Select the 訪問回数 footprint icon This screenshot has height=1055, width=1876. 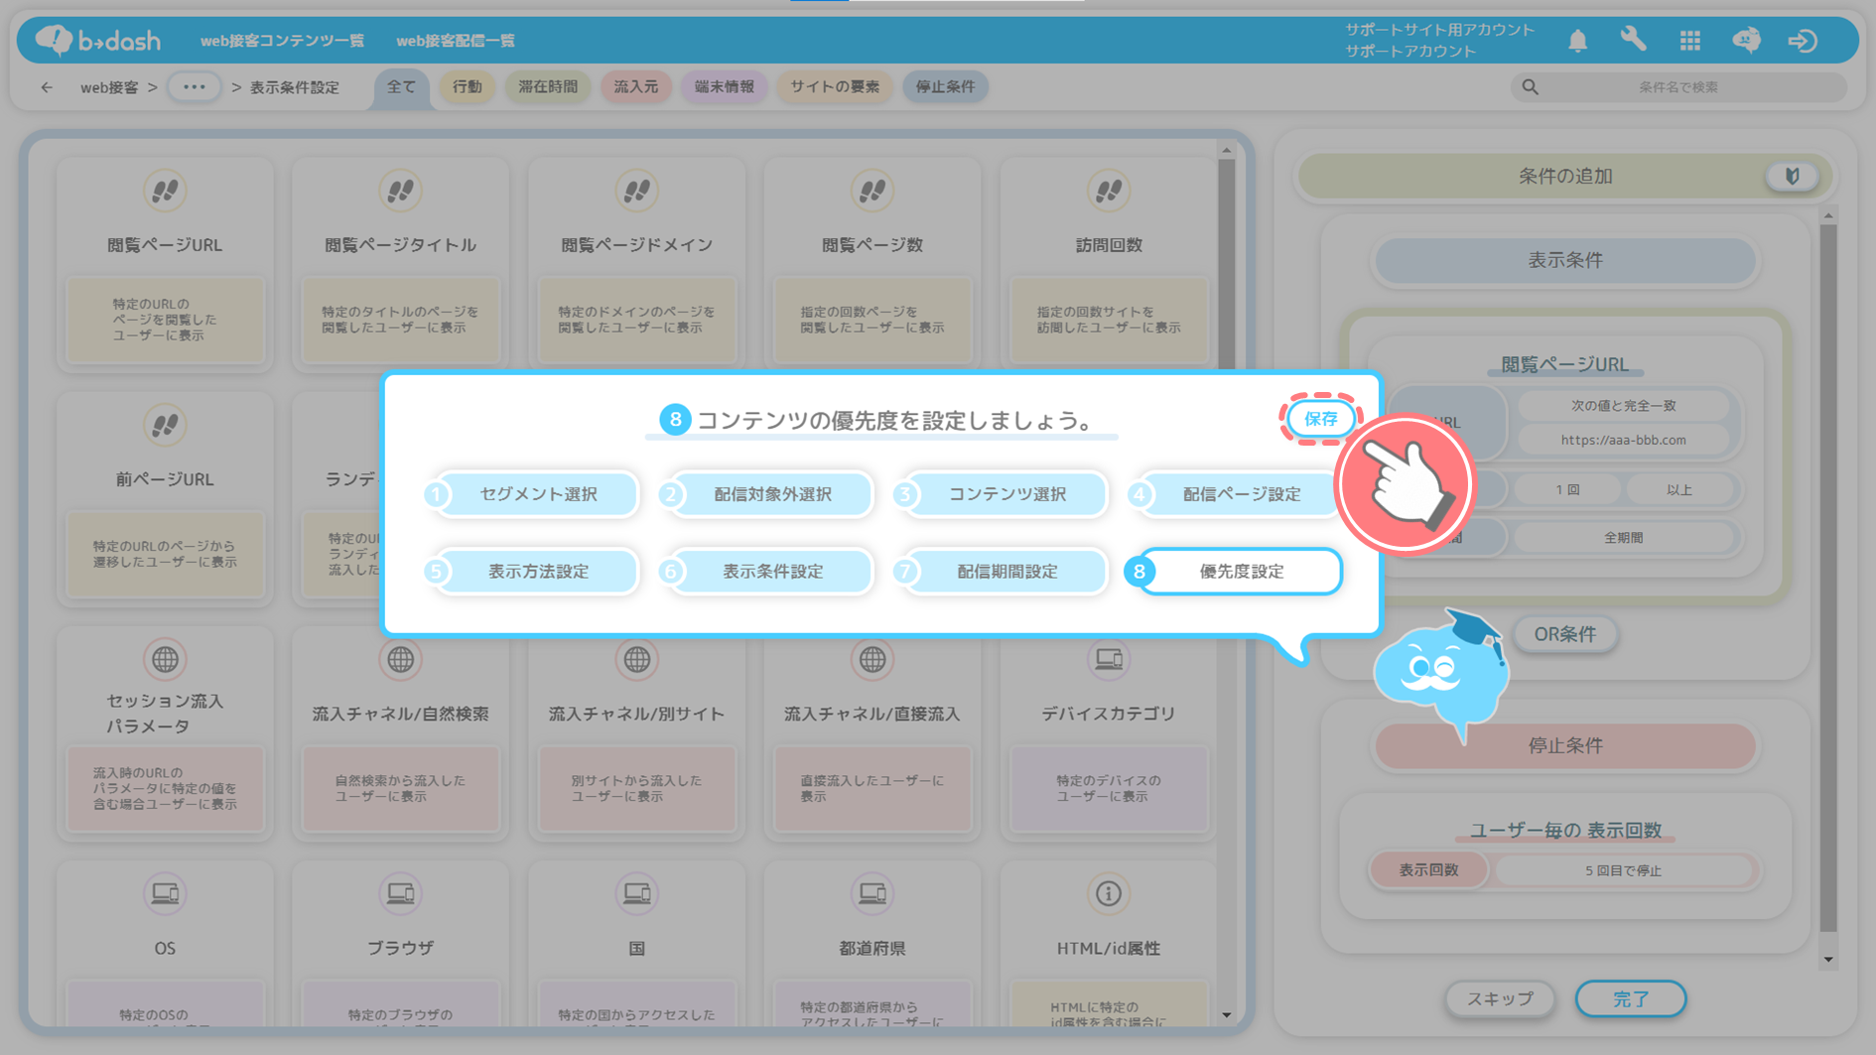click(x=1109, y=190)
